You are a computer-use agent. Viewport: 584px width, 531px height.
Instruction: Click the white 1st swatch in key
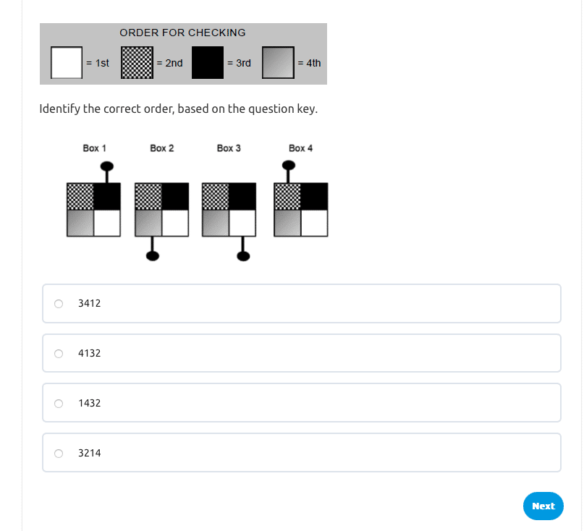pos(66,63)
